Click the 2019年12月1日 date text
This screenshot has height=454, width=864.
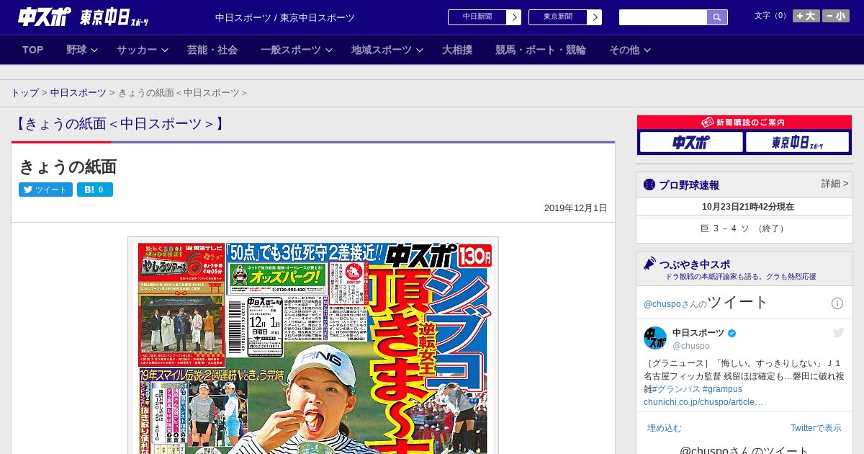pyautogui.click(x=575, y=208)
